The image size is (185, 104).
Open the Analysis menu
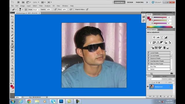(47, 6)
